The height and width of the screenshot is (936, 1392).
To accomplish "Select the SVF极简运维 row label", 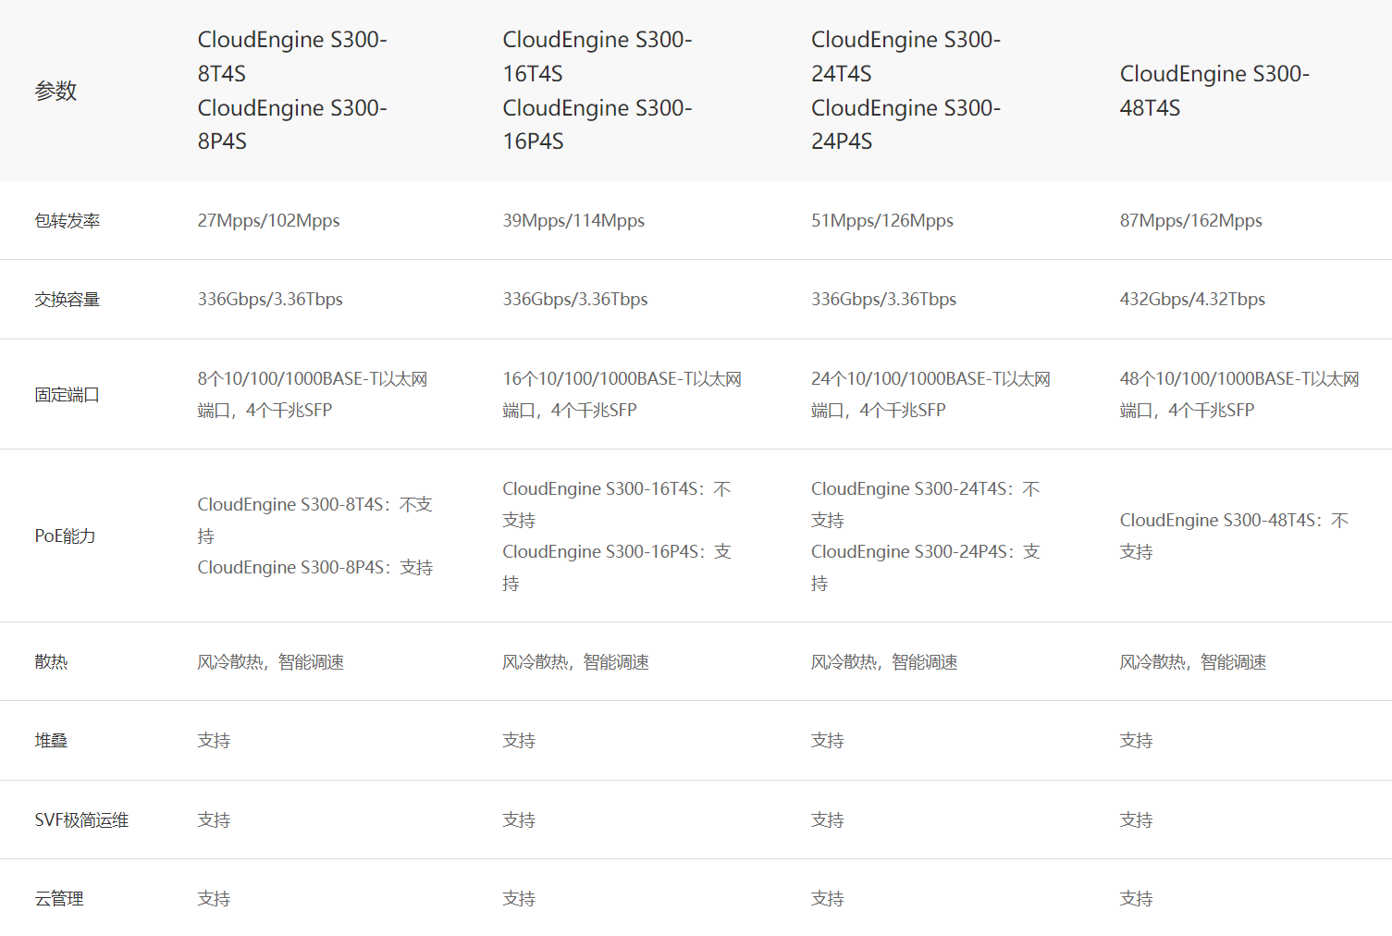I will [81, 820].
